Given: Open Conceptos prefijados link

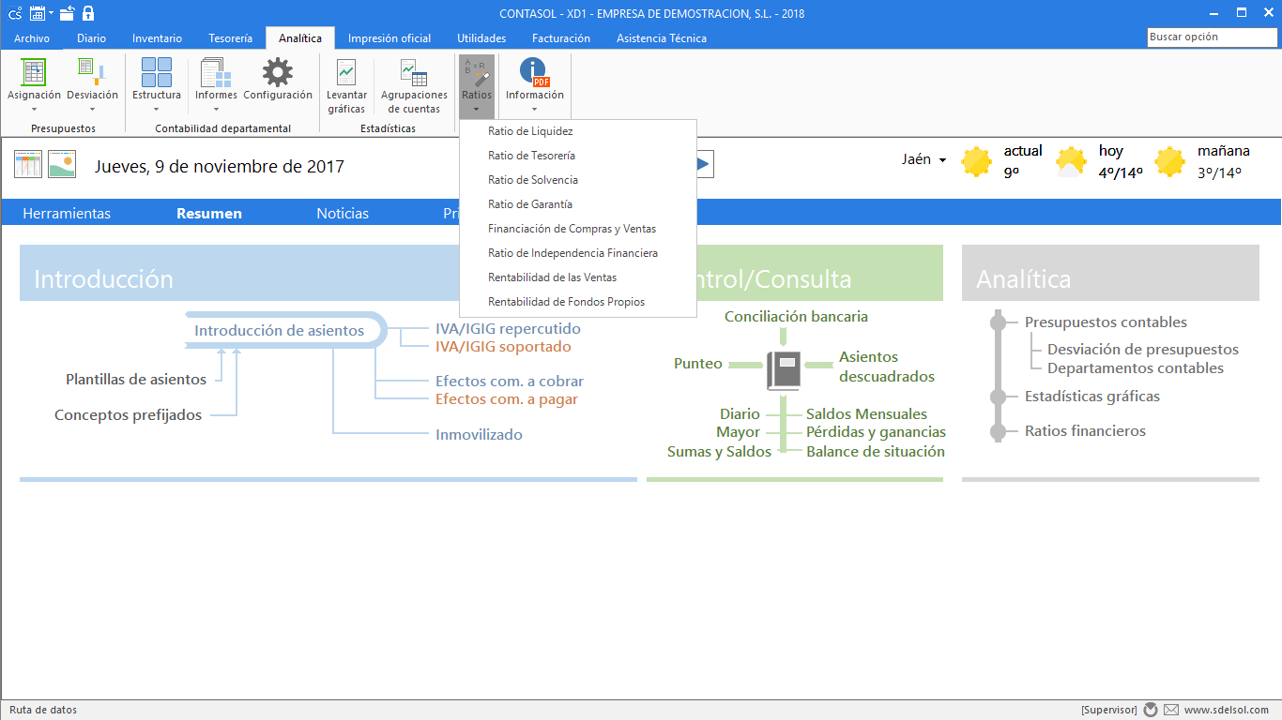Looking at the screenshot, I should 129,415.
